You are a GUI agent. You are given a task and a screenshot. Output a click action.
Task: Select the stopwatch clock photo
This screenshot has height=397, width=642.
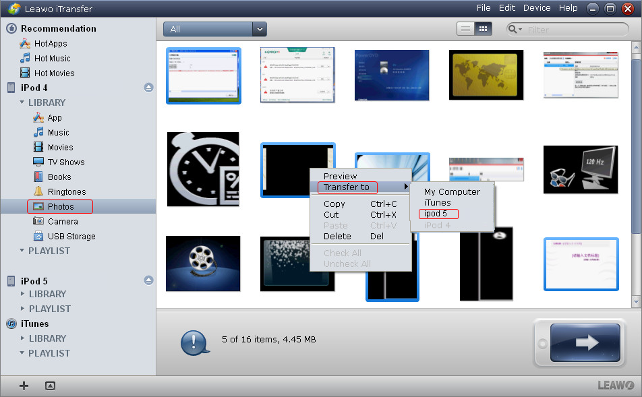(x=203, y=169)
